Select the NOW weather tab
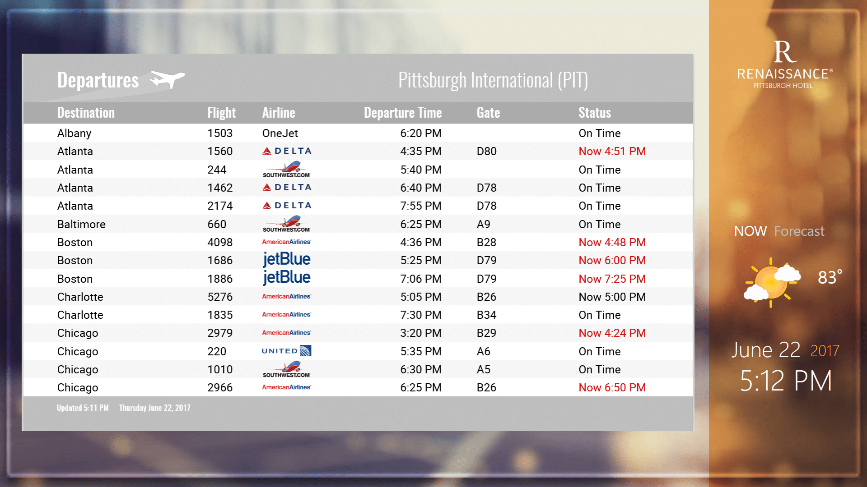 click(x=750, y=231)
